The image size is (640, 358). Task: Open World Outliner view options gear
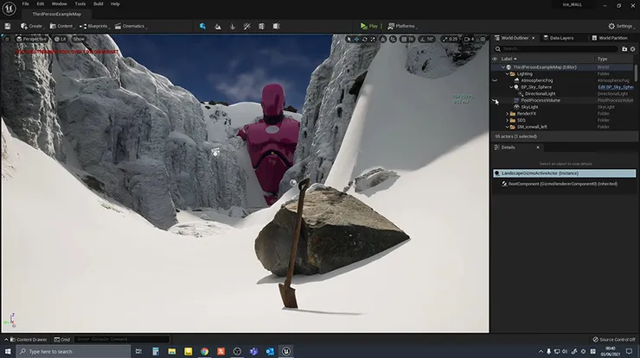click(633, 49)
